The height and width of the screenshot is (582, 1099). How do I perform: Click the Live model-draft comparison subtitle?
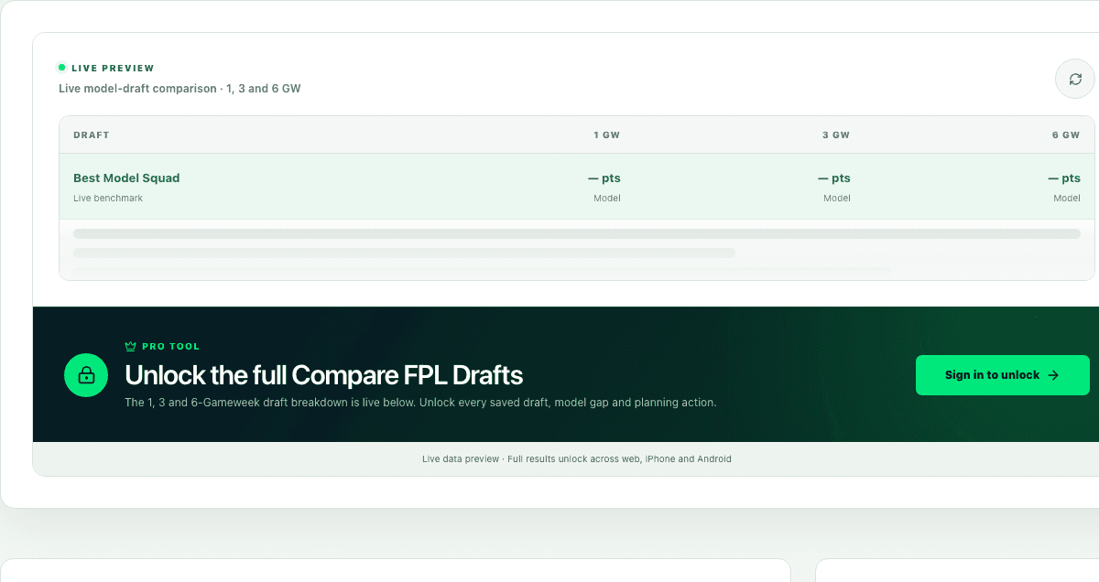tap(180, 89)
